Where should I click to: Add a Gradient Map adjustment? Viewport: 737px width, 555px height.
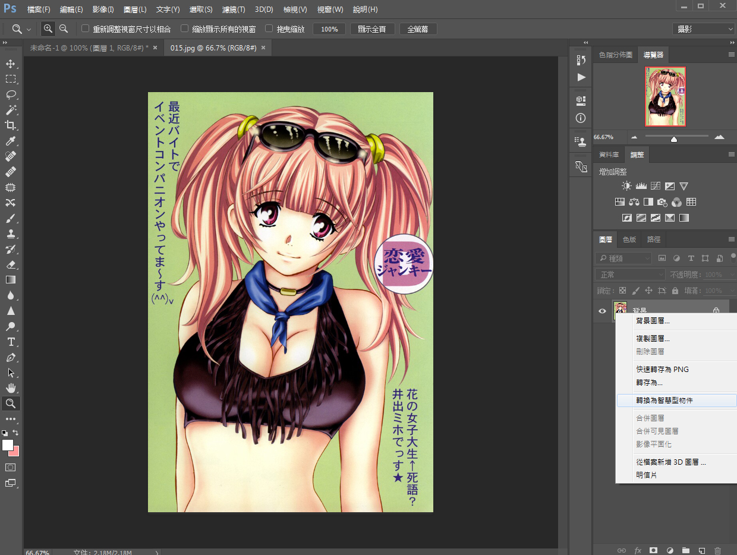684,218
